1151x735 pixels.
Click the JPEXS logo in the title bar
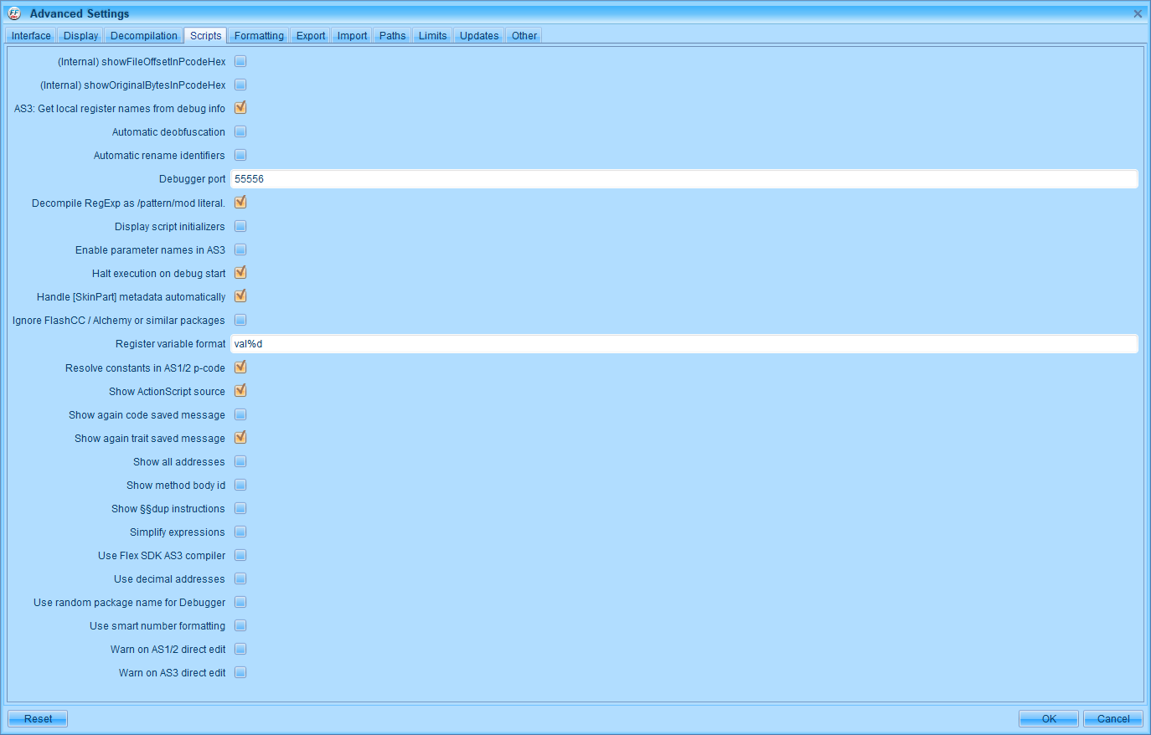[14, 13]
